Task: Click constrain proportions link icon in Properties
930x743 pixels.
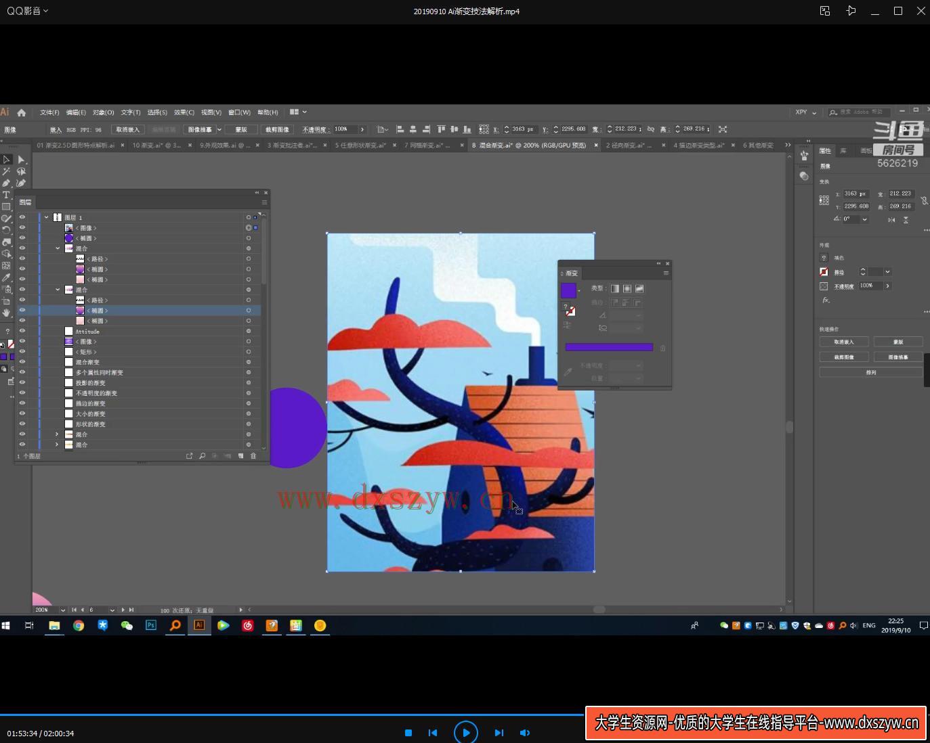Action: (x=924, y=200)
